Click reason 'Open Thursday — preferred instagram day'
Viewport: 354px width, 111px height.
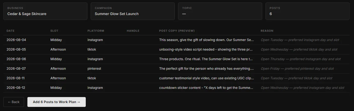tap(301, 59)
